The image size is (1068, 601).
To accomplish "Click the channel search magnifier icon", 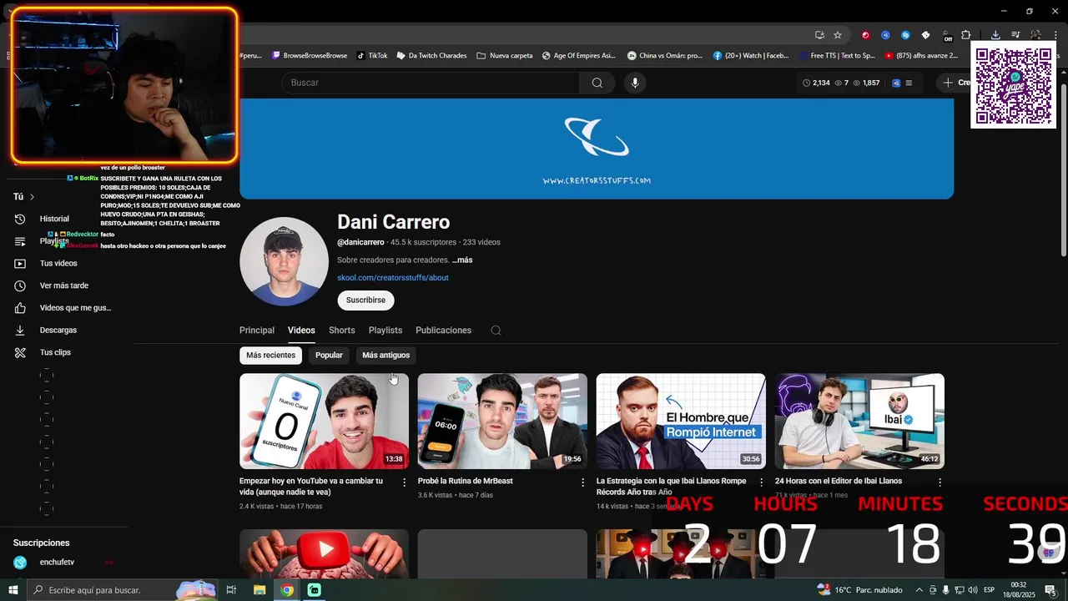I will (x=496, y=331).
